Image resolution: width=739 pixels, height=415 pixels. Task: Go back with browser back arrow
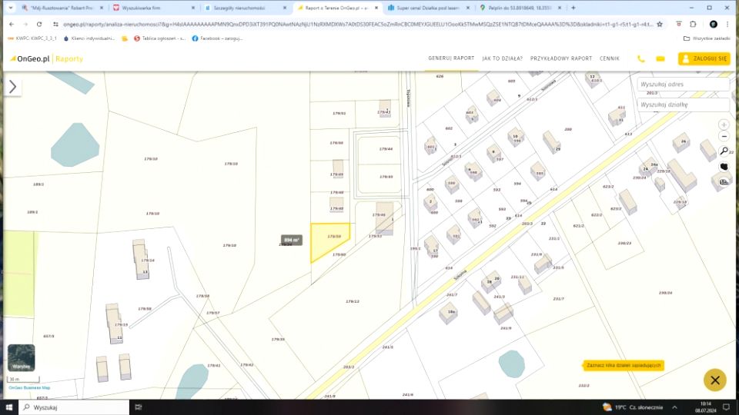tap(12, 24)
